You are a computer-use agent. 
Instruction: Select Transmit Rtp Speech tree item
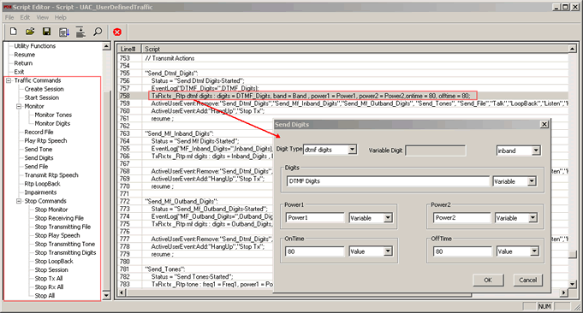point(51,175)
